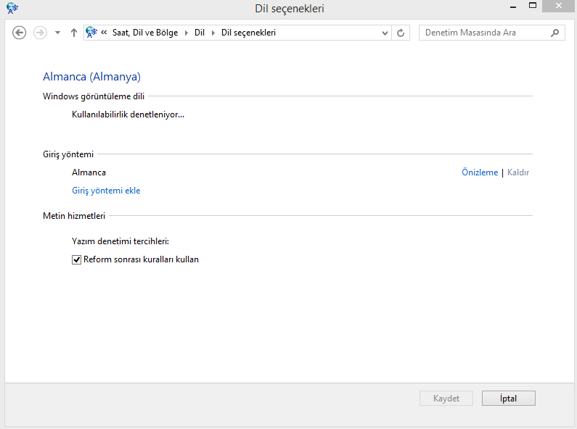This screenshot has width=577, height=429.
Task: Navigate to Dil breadcrumb
Action: (200, 33)
